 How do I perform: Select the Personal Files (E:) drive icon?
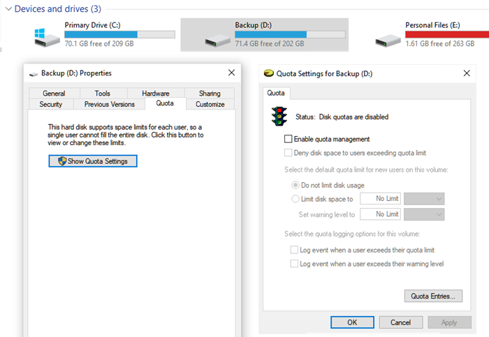coord(388,40)
